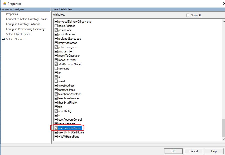
Task: Uncheck the thumbnailPhoto attribute checkbox
Action: (56, 103)
